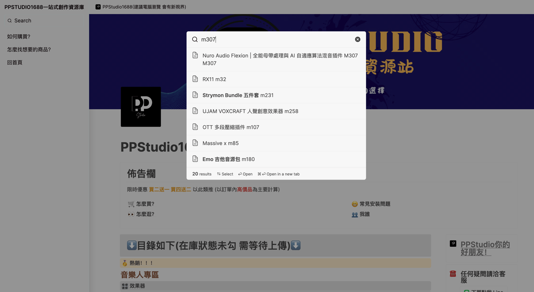
Task: Open the 我誰 link
Action: tap(365, 214)
